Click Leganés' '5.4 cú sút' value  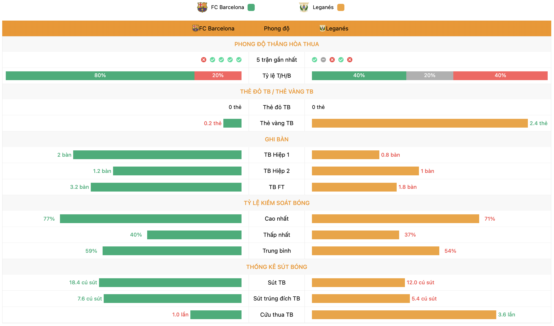point(424,299)
